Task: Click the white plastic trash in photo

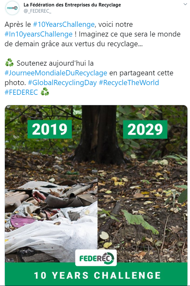Action: (x=55, y=235)
